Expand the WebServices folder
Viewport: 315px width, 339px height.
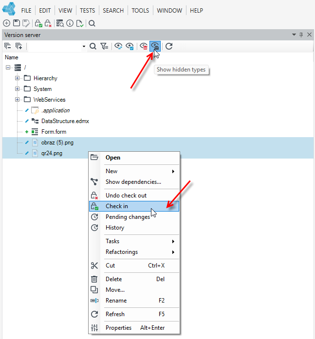pyautogui.click(x=17, y=99)
